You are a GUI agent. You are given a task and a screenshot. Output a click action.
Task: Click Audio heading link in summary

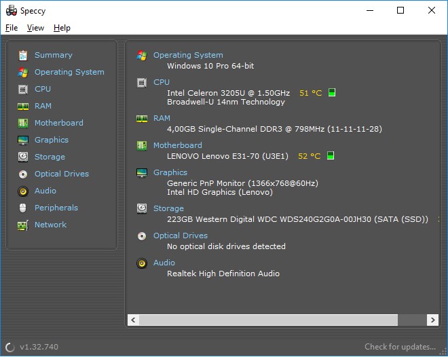(x=164, y=263)
